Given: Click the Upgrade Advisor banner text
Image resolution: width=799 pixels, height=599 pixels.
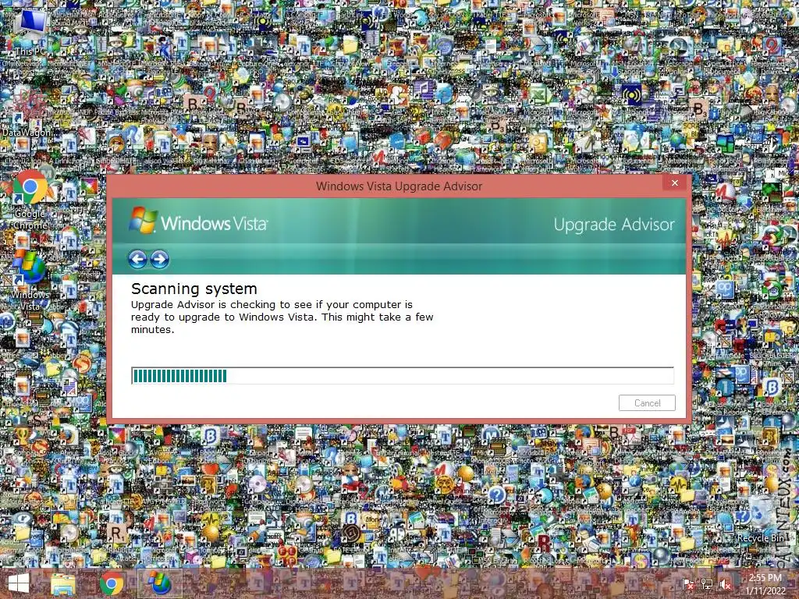Looking at the screenshot, I should coord(614,225).
